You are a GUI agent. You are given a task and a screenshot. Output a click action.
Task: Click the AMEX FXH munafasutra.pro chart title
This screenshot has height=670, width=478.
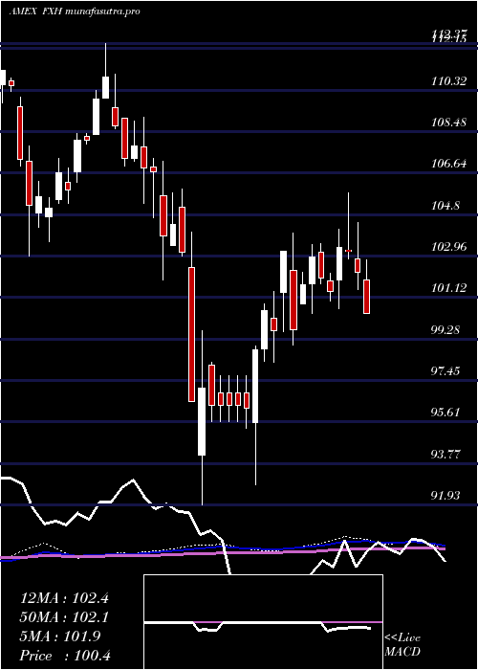(75, 11)
